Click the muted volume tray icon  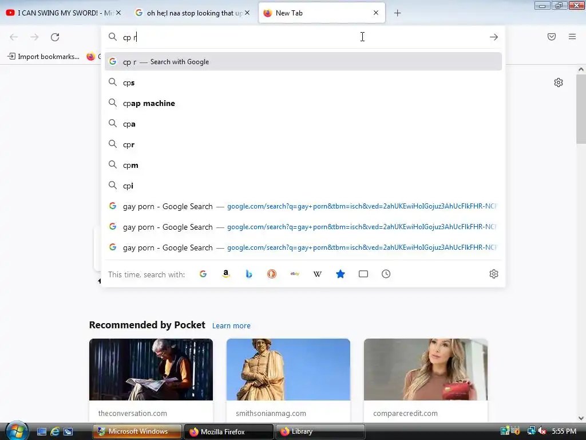(542, 431)
